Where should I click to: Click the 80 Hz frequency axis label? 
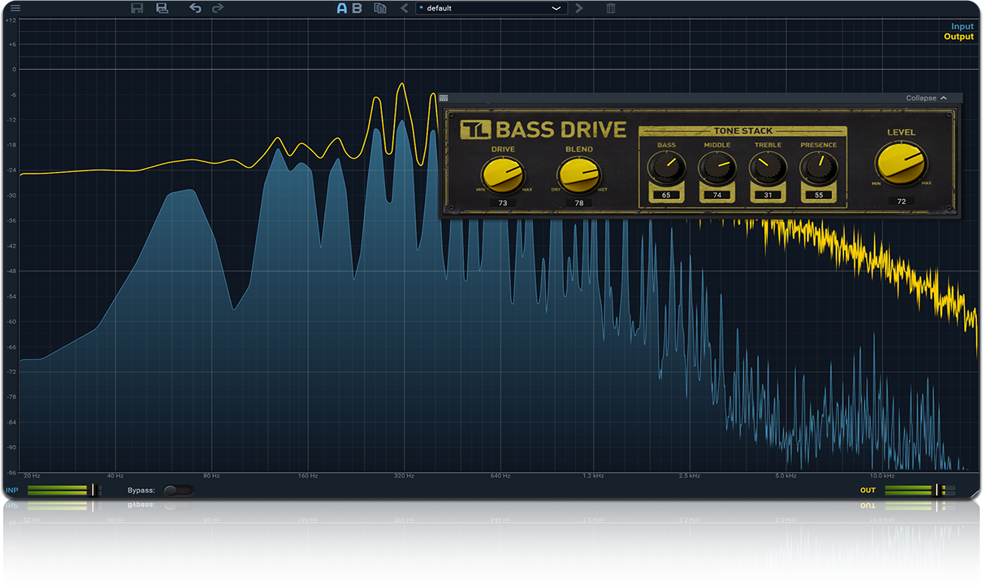(211, 476)
